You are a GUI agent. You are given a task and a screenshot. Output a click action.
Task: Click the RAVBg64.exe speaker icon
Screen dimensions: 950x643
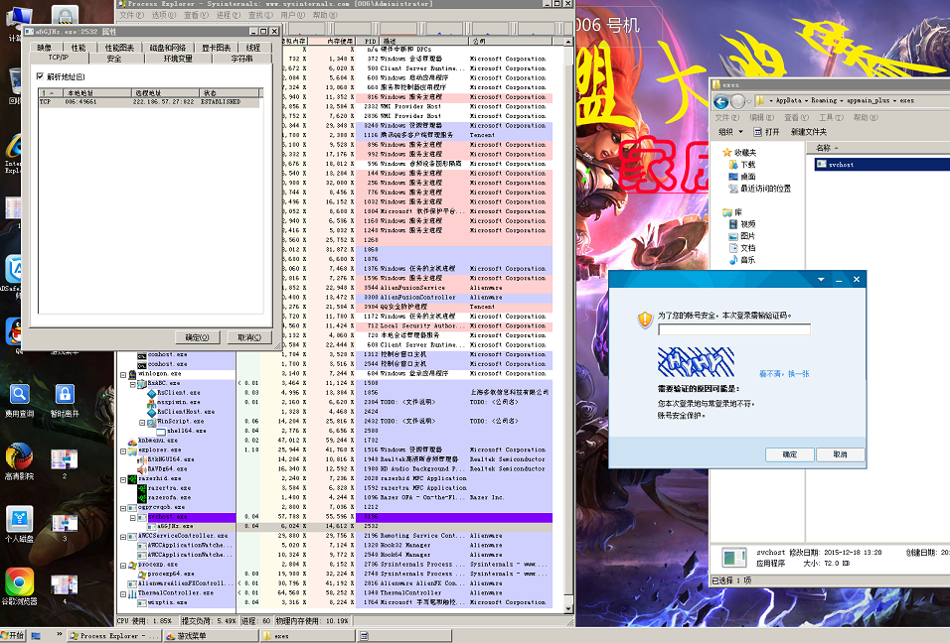point(142,468)
